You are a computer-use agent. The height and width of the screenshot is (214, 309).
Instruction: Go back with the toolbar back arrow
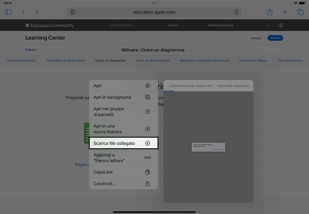(23, 12)
